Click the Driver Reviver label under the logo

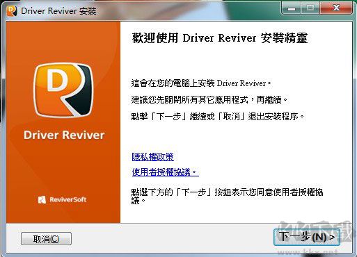point(64,135)
